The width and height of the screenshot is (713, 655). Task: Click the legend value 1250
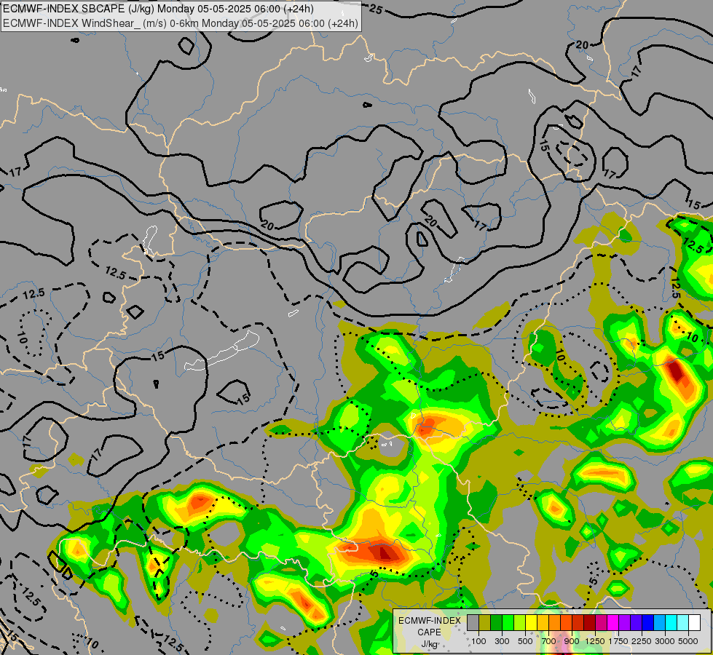click(x=595, y=641)
